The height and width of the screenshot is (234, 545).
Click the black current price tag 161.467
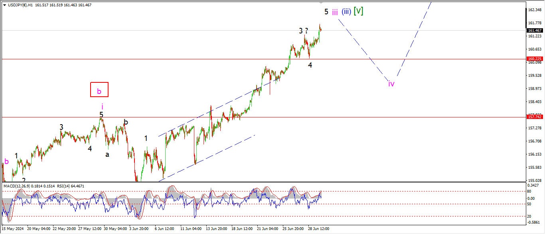(535, 31)
